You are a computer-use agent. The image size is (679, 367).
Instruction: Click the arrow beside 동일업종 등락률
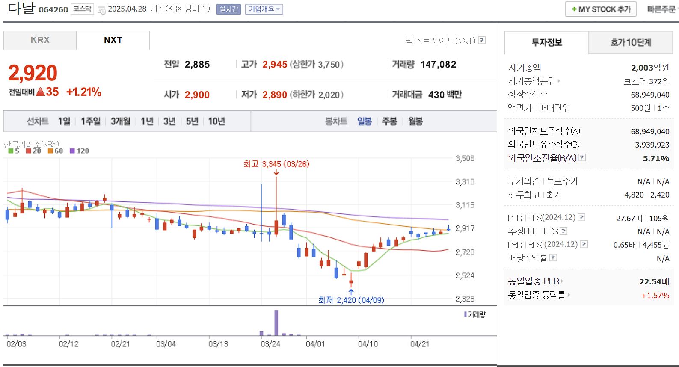click(x=569, y=295)
